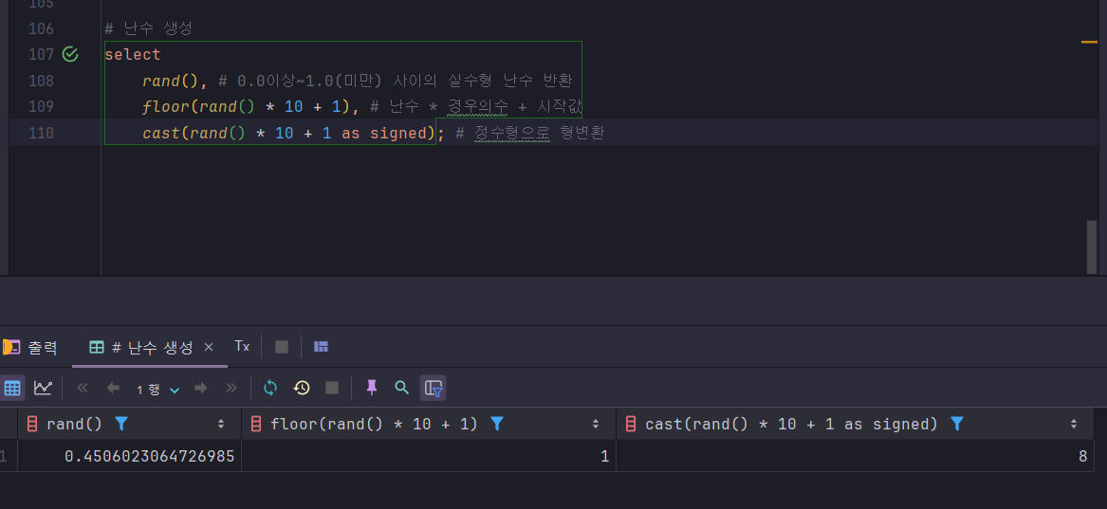Filter the floor(rand() * 10 + 1) column

tap(497, 424)
